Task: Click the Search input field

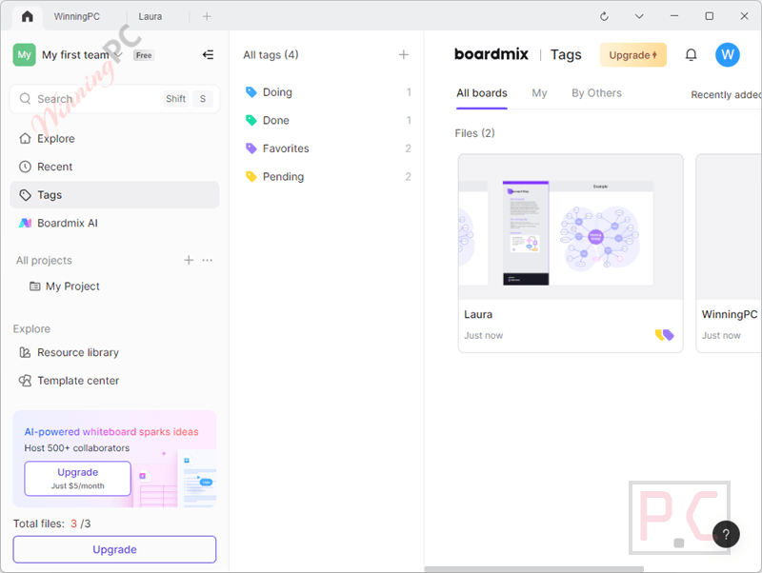Action: [114, 99]
